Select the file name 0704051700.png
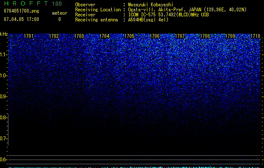Screen dimensions: 264x168 [x=21, y=11]
